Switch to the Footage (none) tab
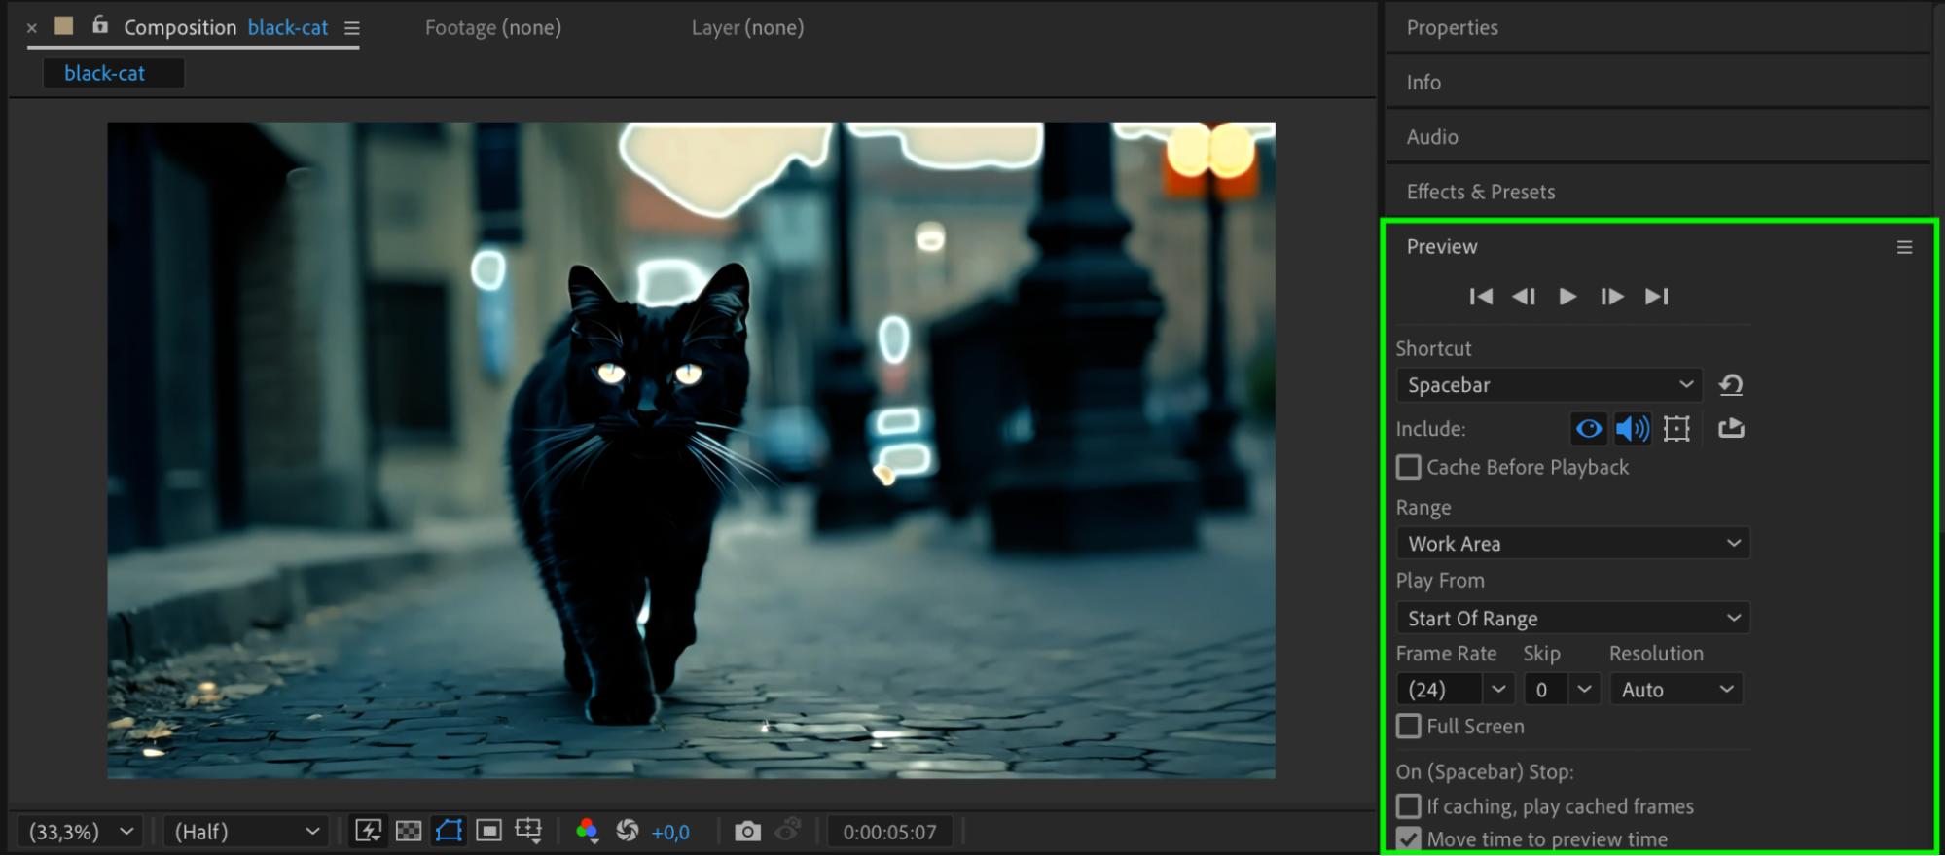 pos(492,28)
